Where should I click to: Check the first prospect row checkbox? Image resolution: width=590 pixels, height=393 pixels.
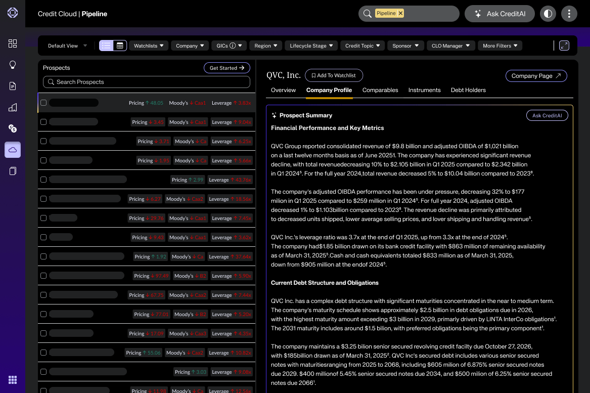click(x=43, y=103)
